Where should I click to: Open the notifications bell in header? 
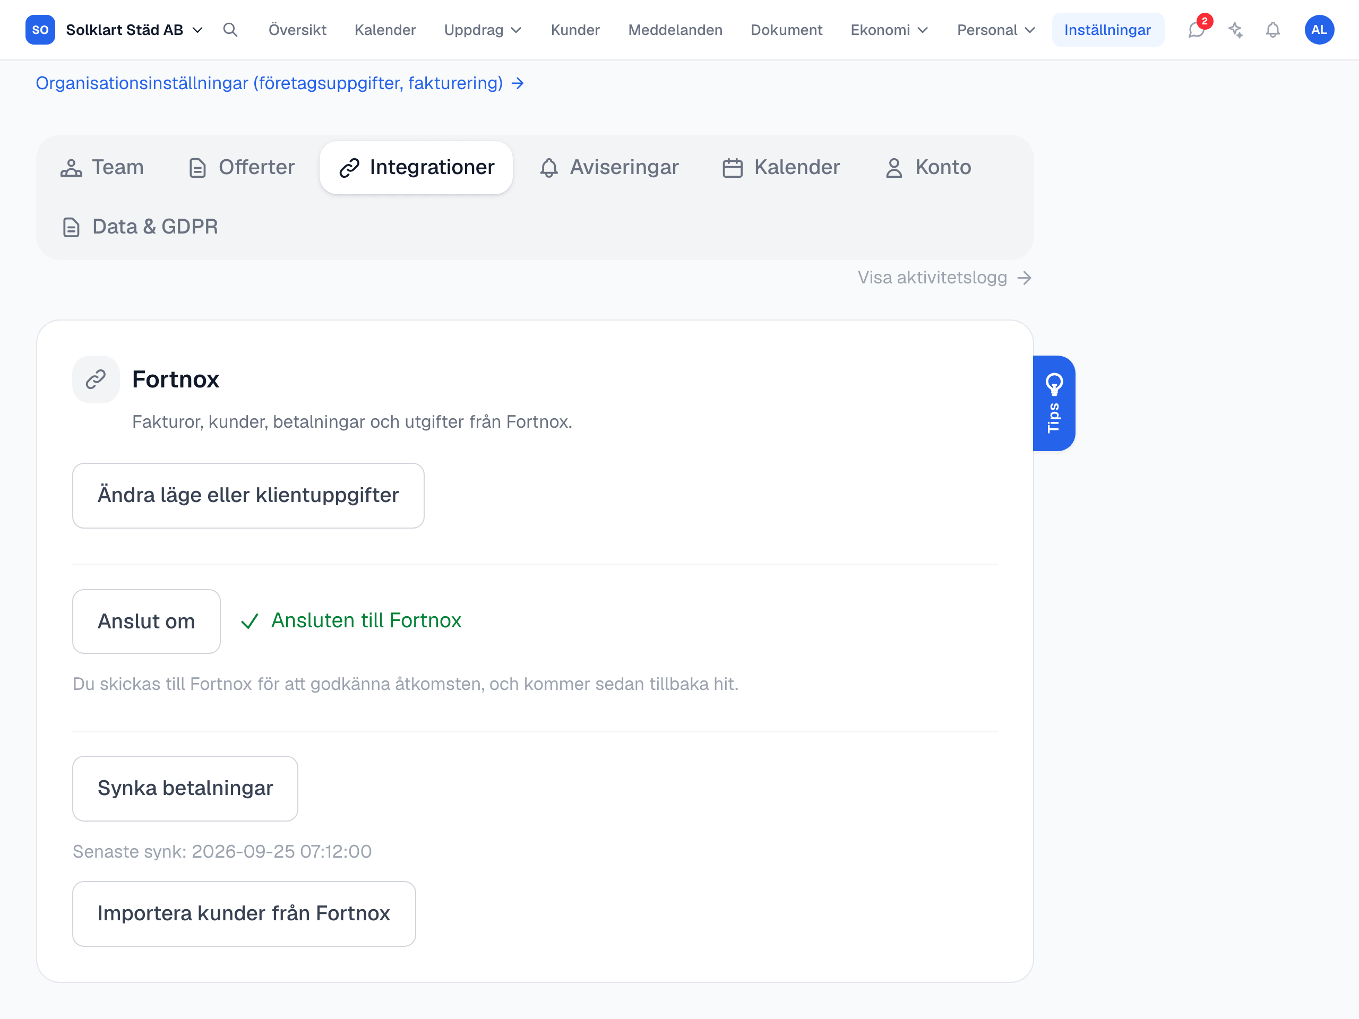pos(1273,30)
